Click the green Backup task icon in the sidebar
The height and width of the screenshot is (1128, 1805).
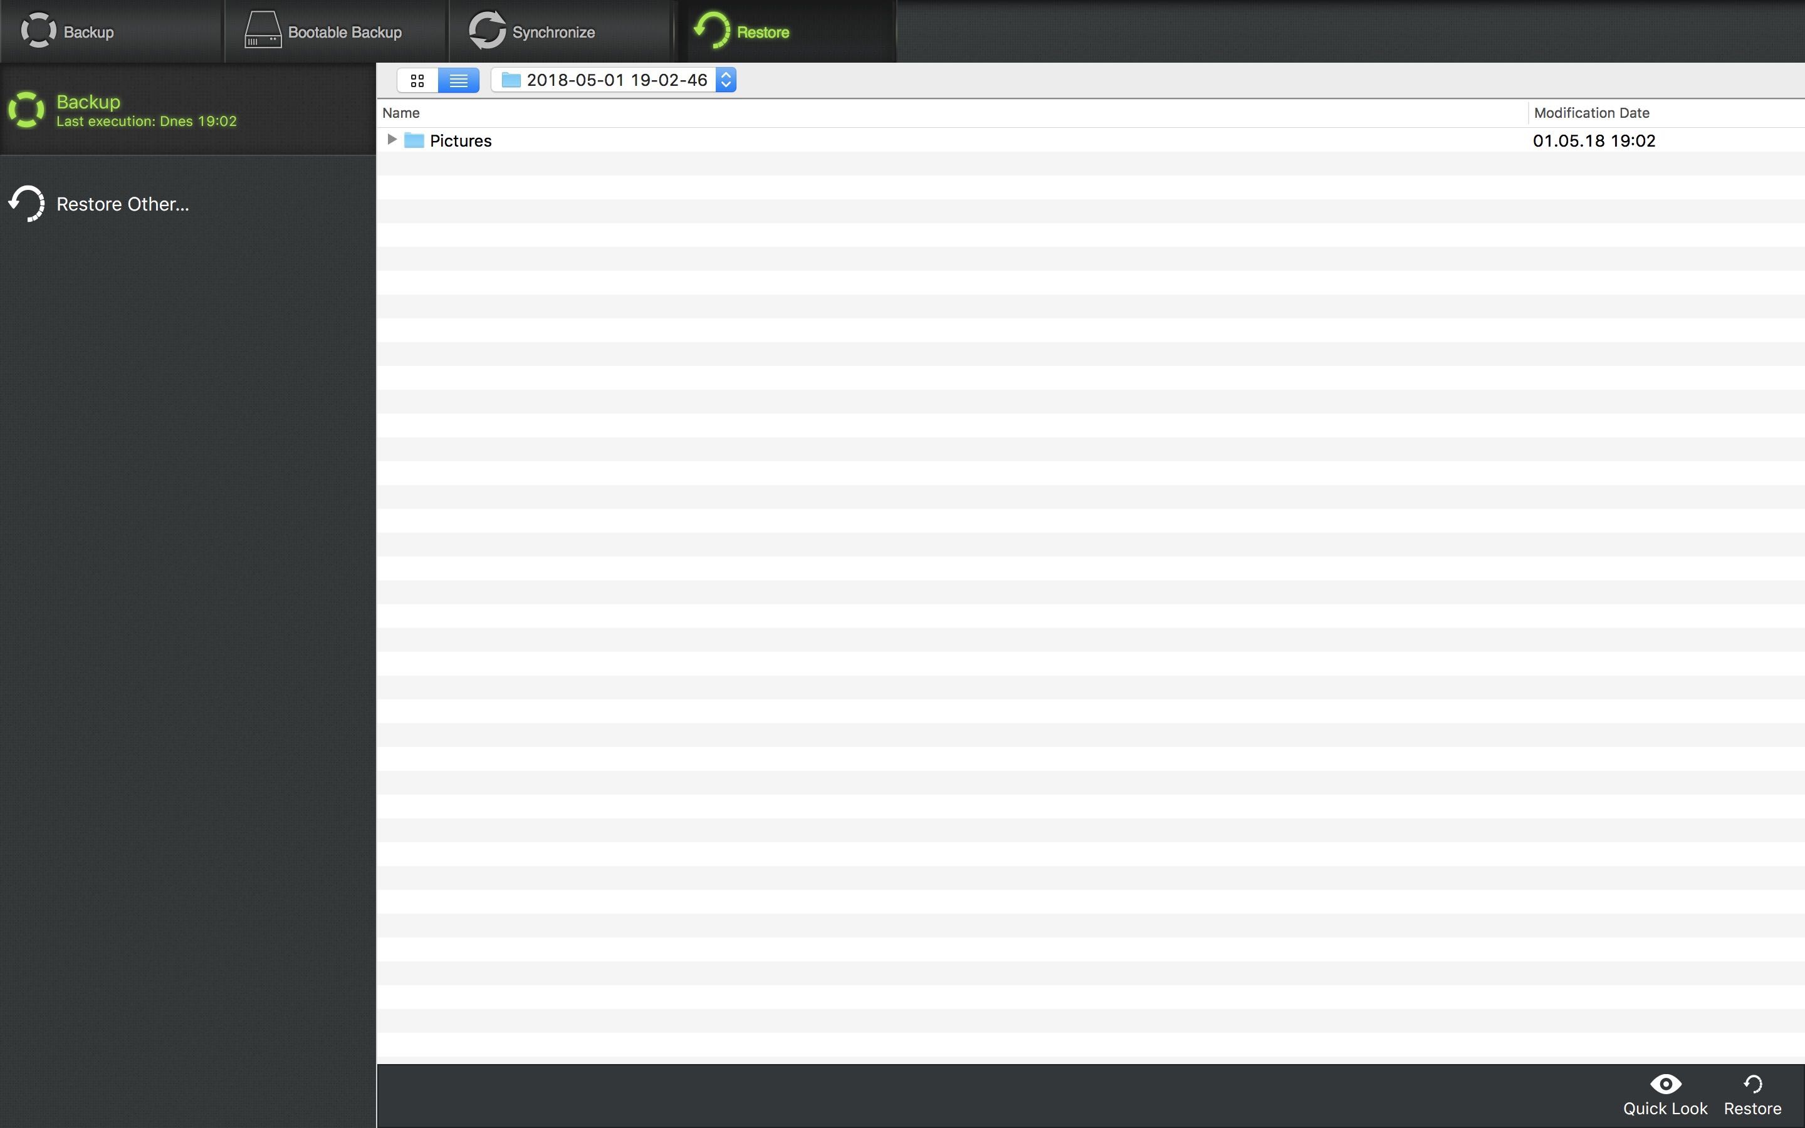pyautogui.click(x=27, y=110)
